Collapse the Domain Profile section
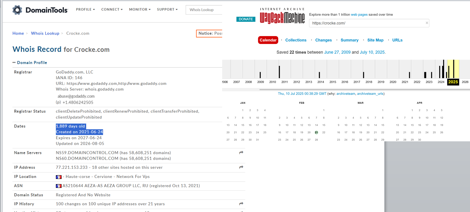This screenshot has height=212, width=470. (x=30, y=62)
